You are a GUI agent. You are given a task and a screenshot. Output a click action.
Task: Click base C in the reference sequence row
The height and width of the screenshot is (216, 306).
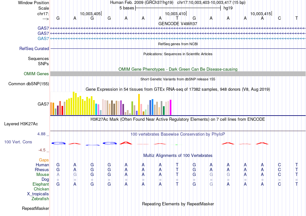point(280,18)
